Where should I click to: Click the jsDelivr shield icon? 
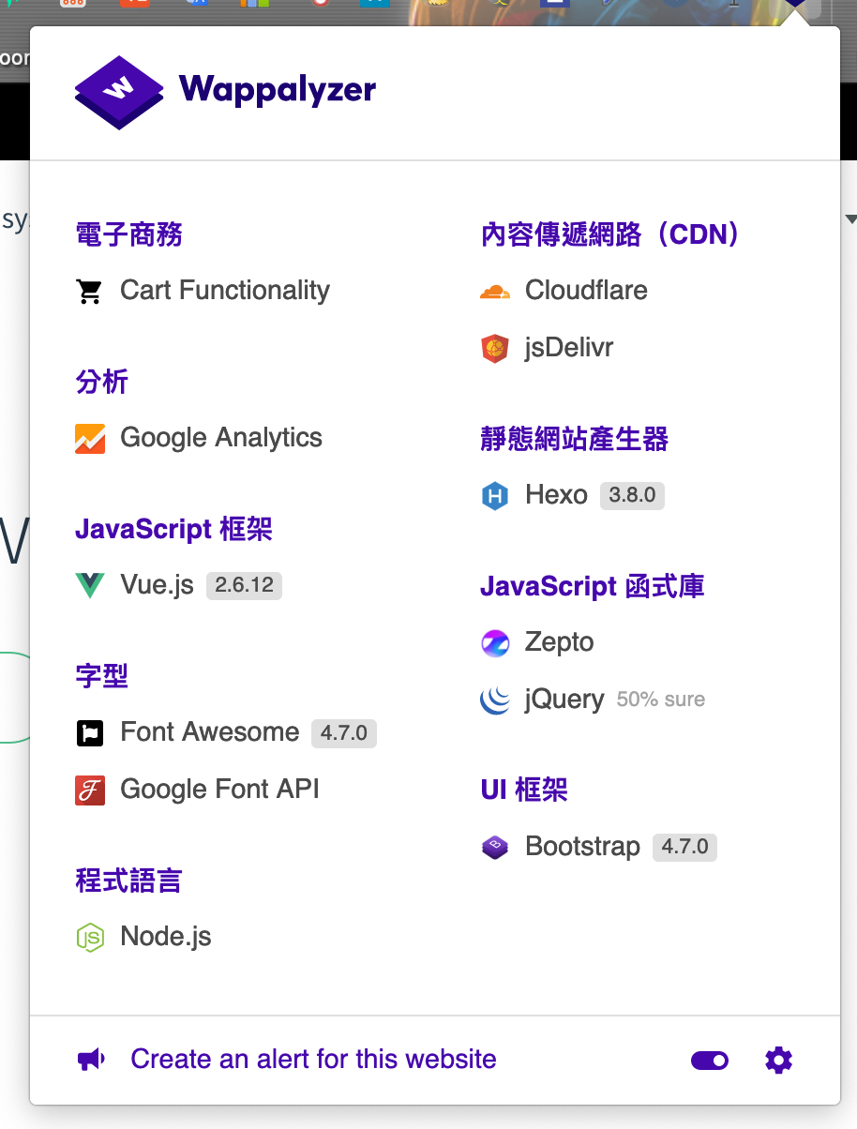point(495,349)
